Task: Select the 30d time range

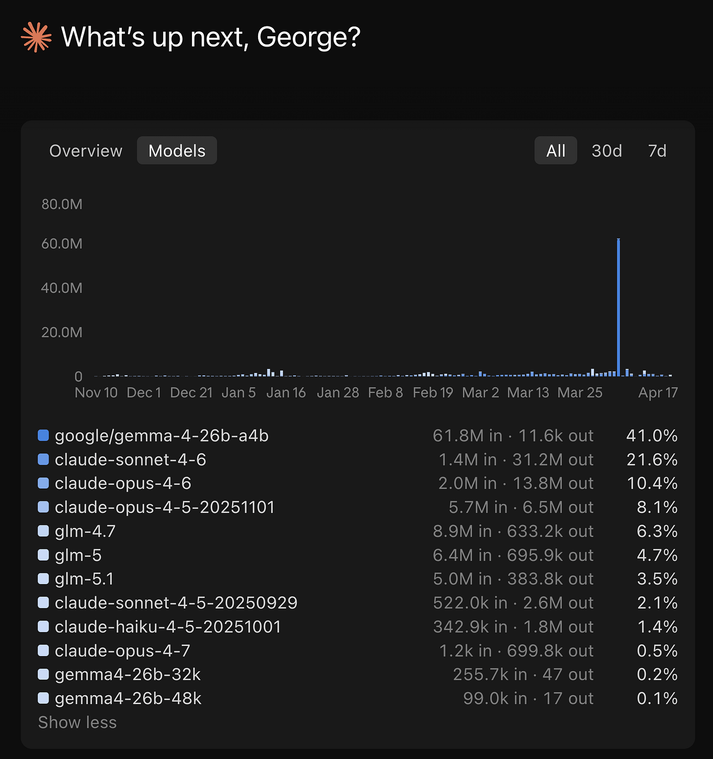Action: coord(607,151)
